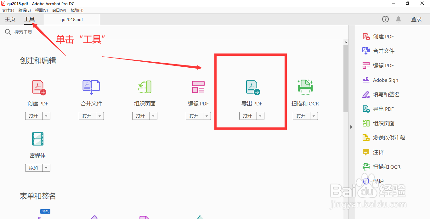
Task: Open the 编辑(E) menu
Action: click(x=25, y=10)
